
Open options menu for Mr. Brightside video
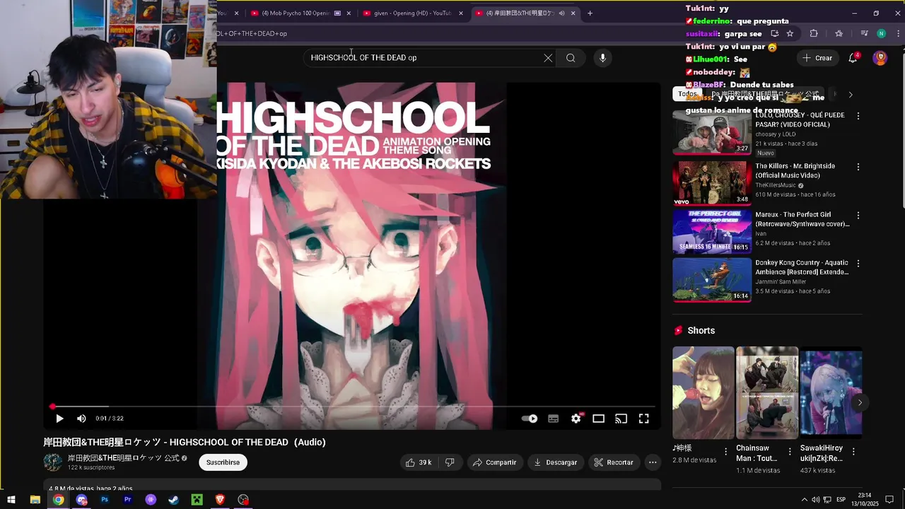click(858, 167)
